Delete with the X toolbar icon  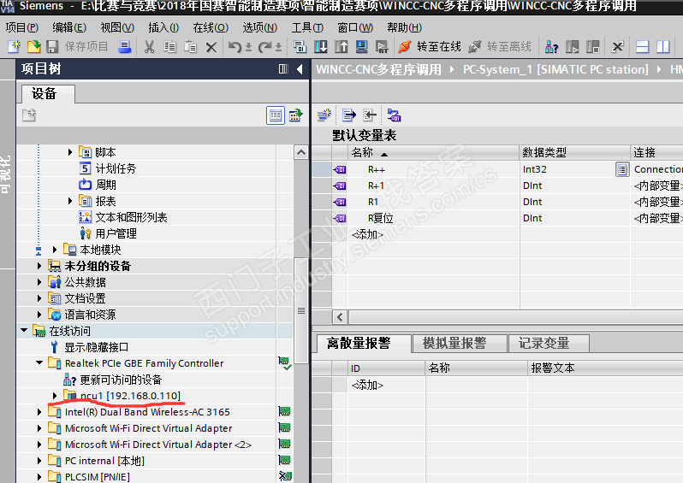[211, 46]
